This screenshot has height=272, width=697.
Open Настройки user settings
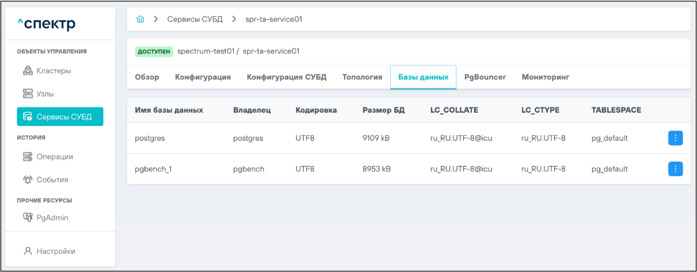click(56, 251)
